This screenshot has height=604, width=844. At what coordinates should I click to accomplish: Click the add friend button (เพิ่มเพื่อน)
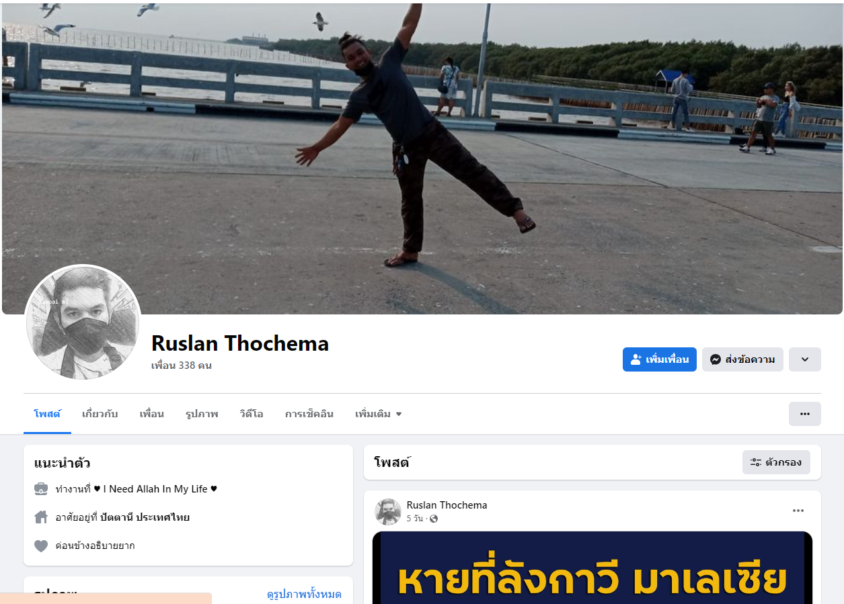[659, 359]
